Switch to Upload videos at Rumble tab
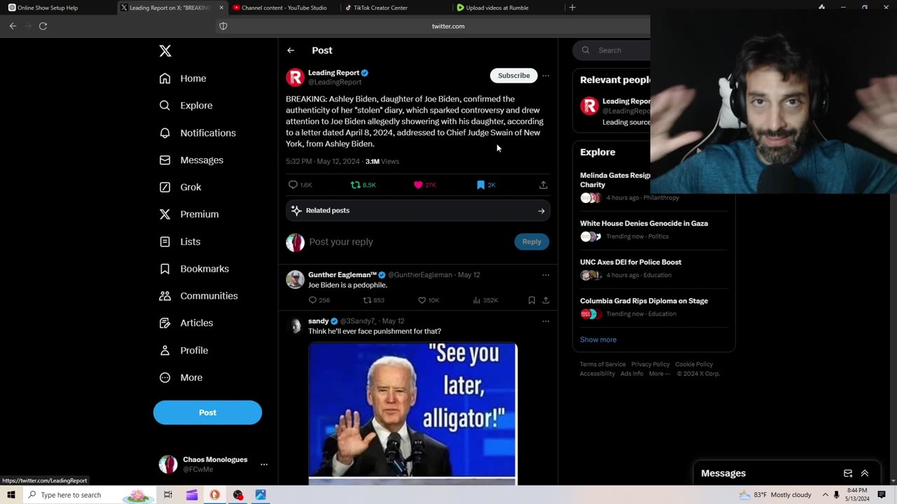Screen dimensions: 897x504 [507, 8]
